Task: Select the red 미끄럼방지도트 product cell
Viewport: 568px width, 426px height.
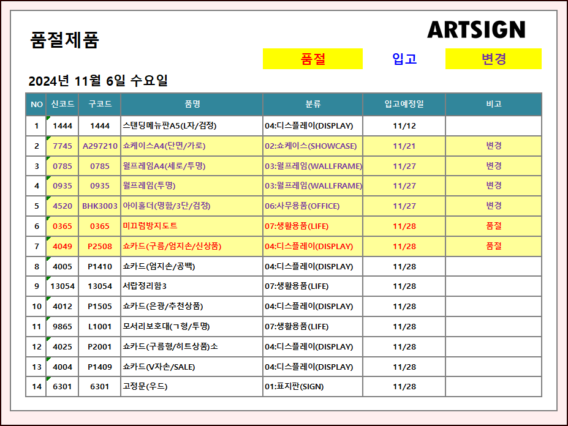Action: (150, 226)
